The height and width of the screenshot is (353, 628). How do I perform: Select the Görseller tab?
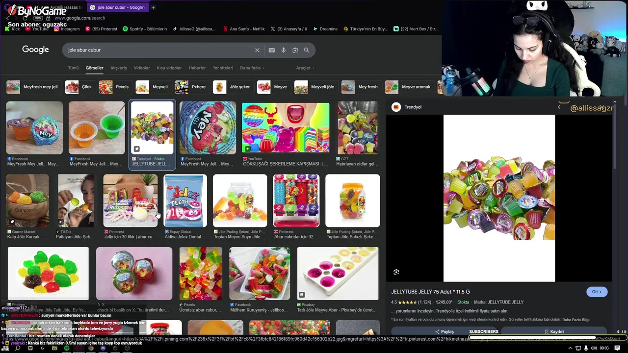click(95, 68)
